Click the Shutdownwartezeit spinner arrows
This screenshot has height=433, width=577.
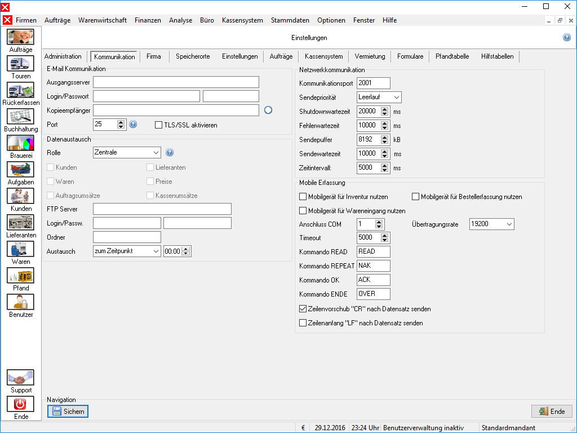tap(384, 111)
